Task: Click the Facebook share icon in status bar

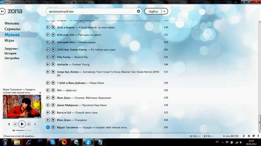Action: [258, 136]
